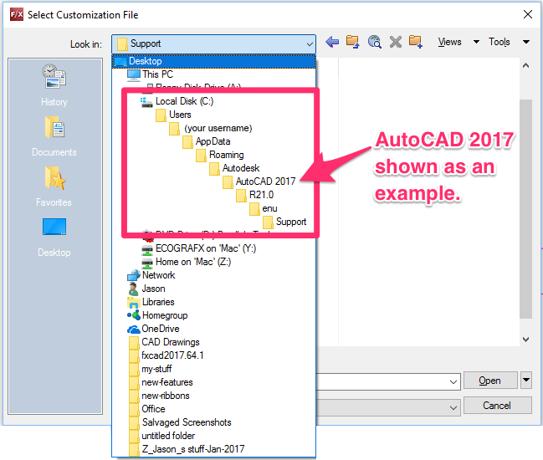
Task: Expand the Open button's dropdown arrow
Action: tap(526, 381)
